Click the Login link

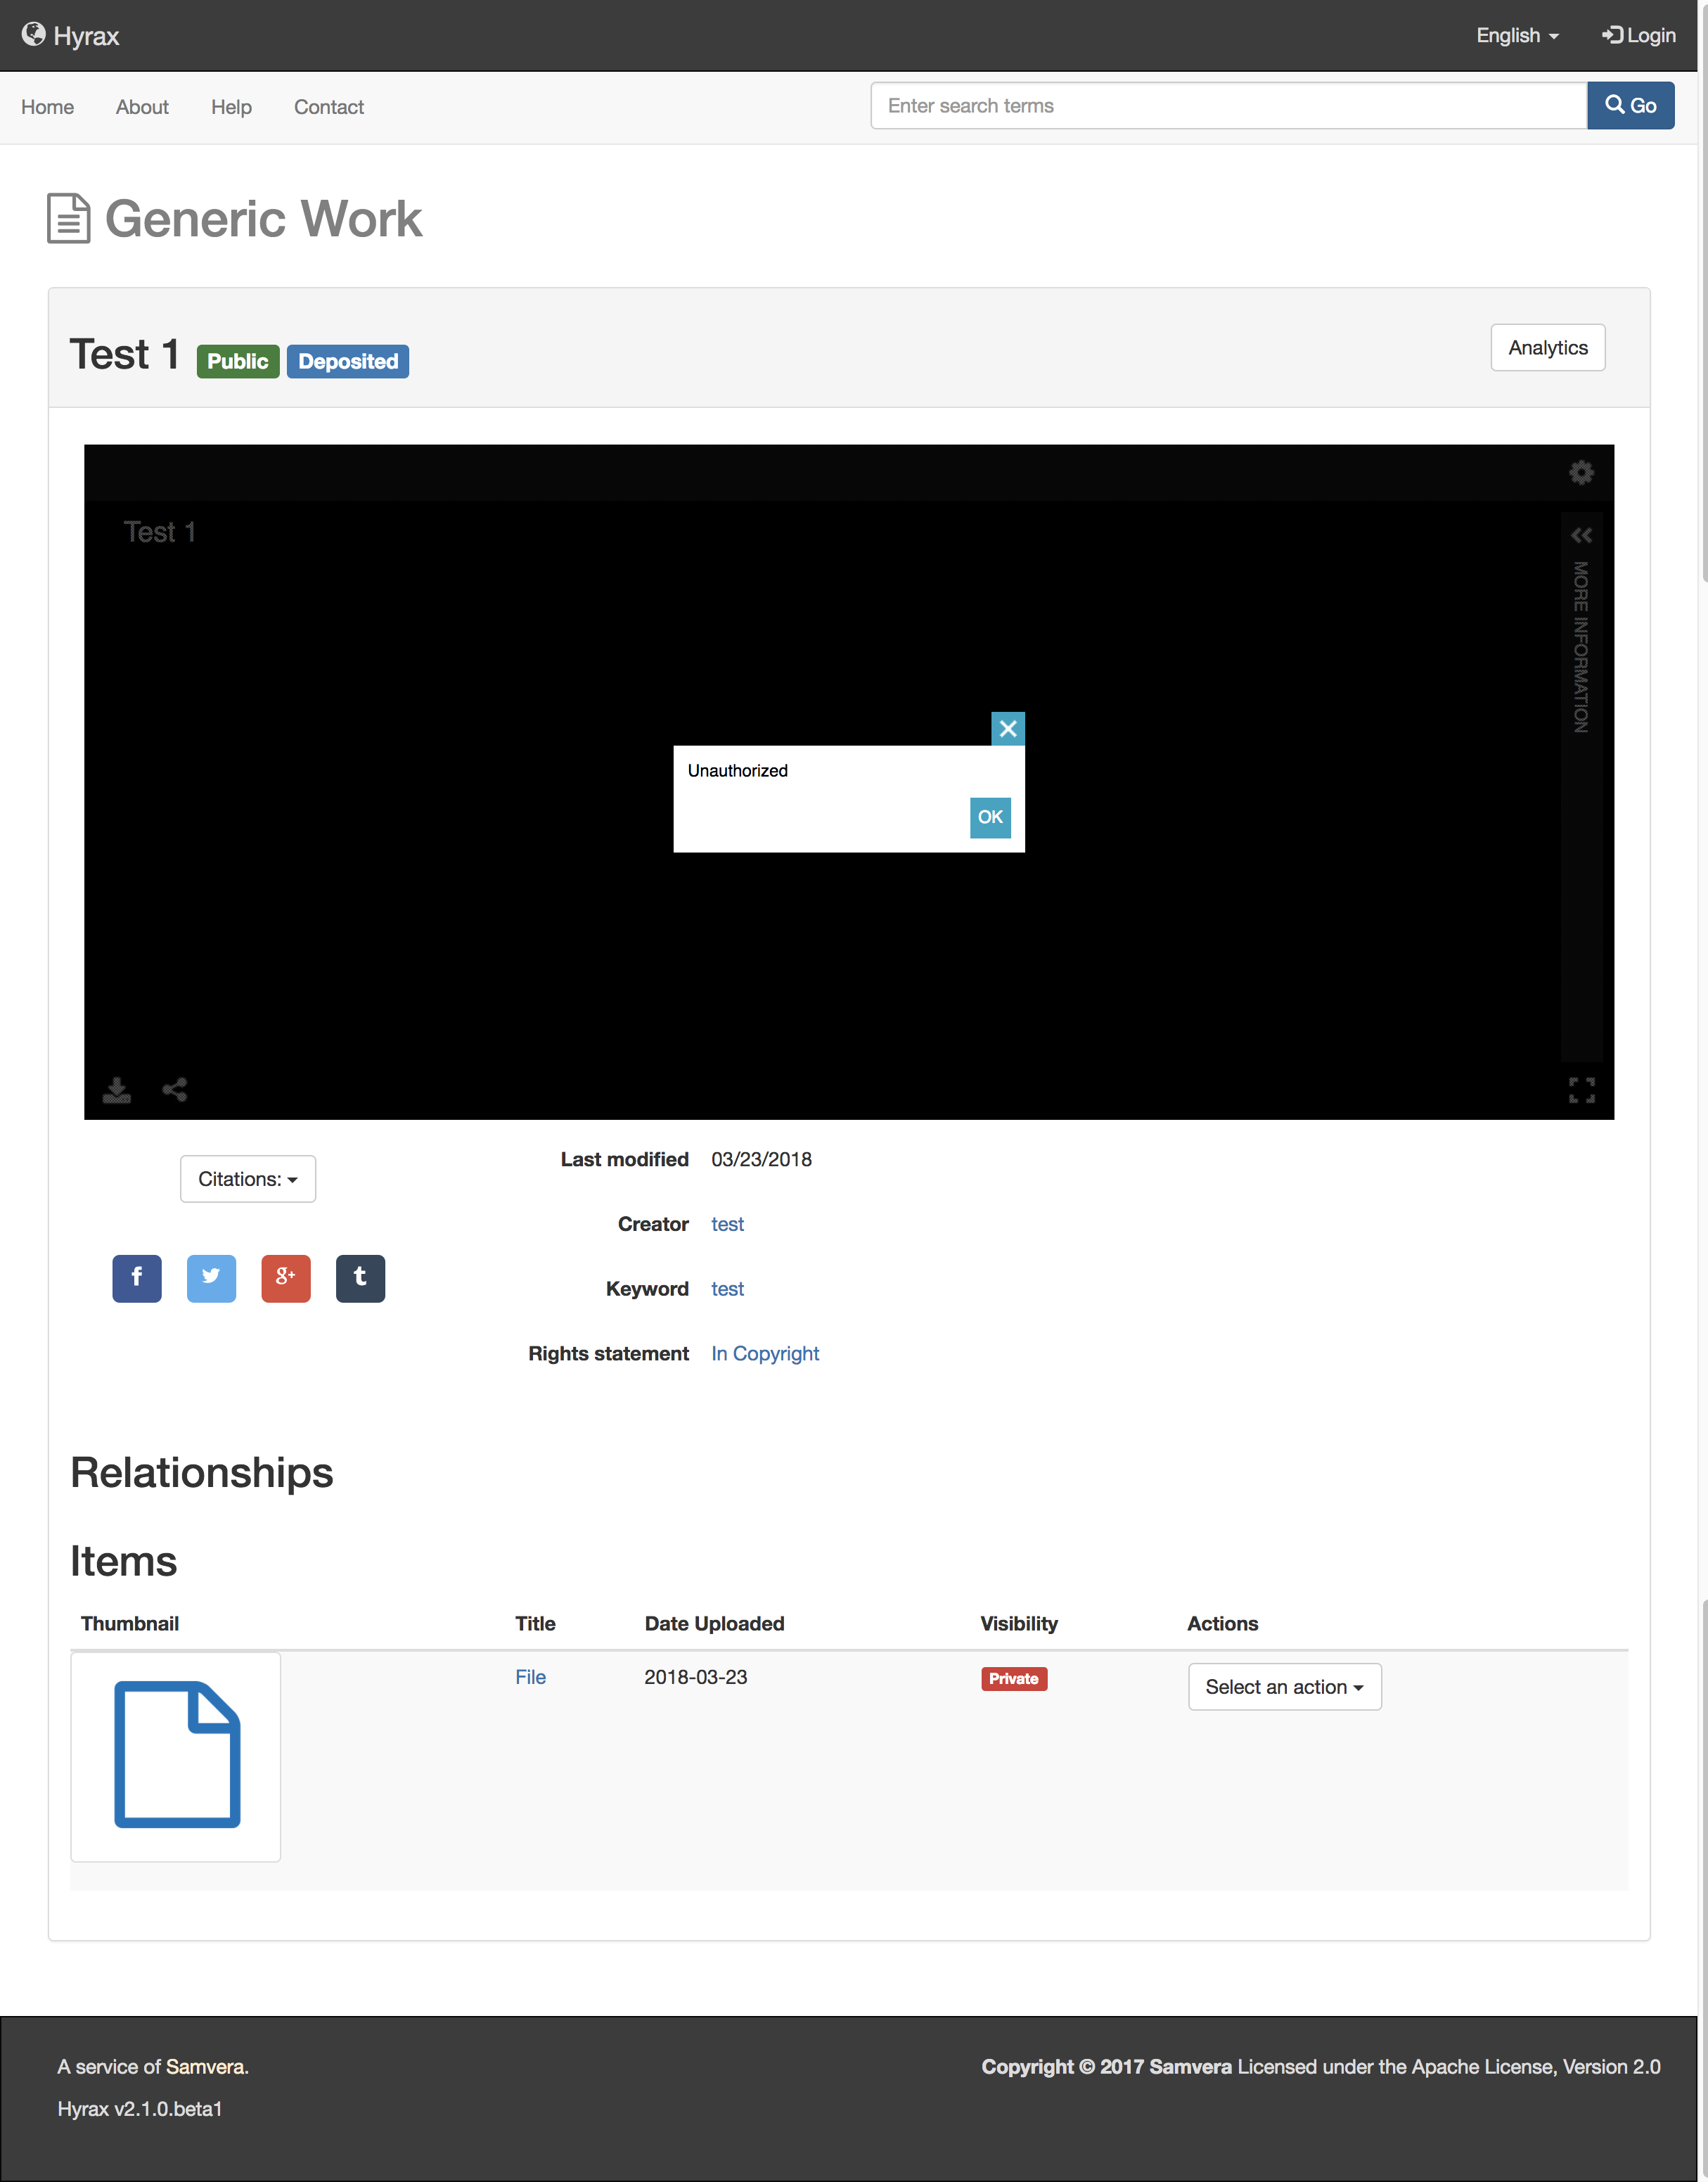1639,35
